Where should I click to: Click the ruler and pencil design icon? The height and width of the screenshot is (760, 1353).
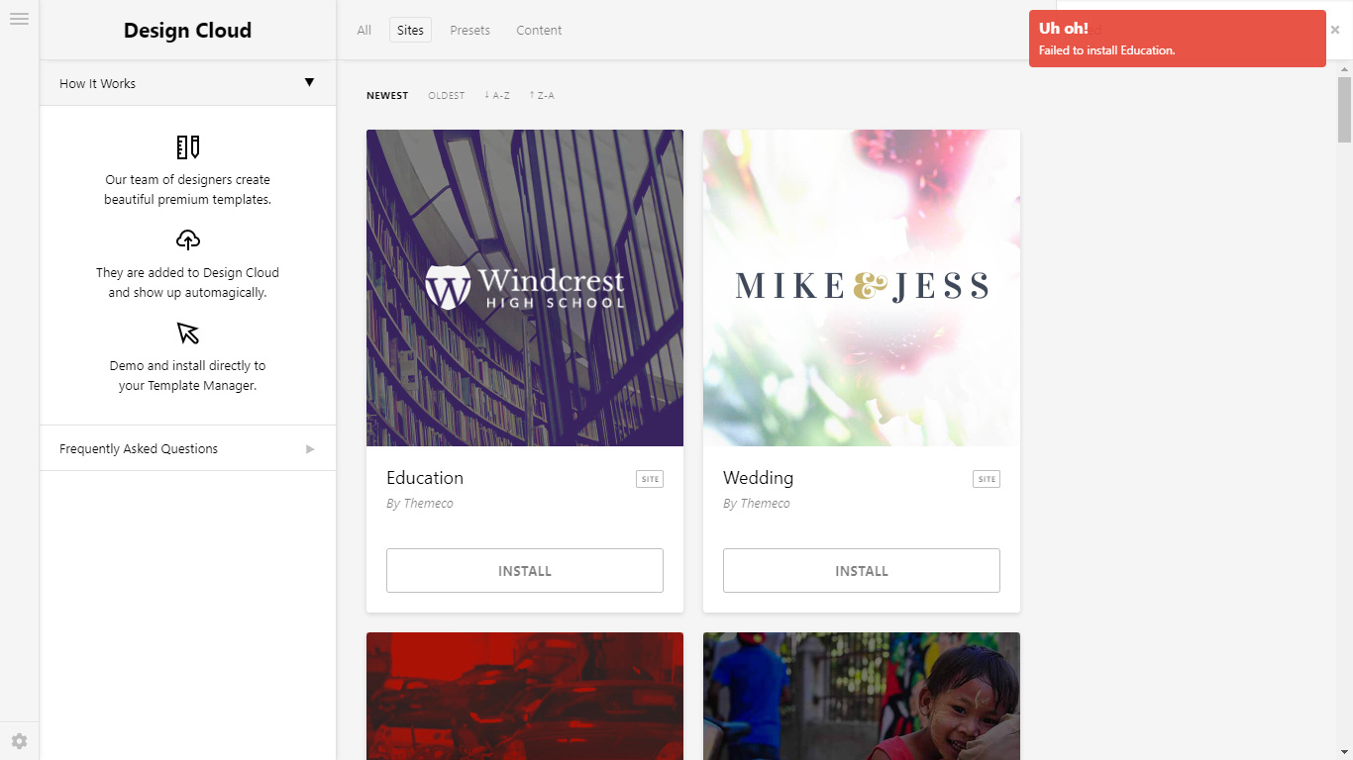pyautogui.click(x=188, y=147)
